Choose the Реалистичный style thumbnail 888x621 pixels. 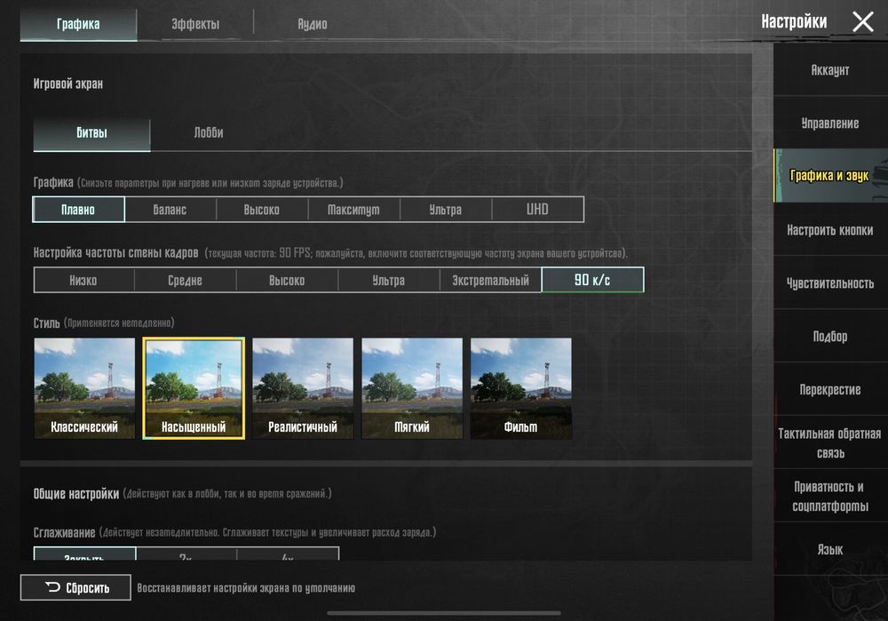[303, 388]
